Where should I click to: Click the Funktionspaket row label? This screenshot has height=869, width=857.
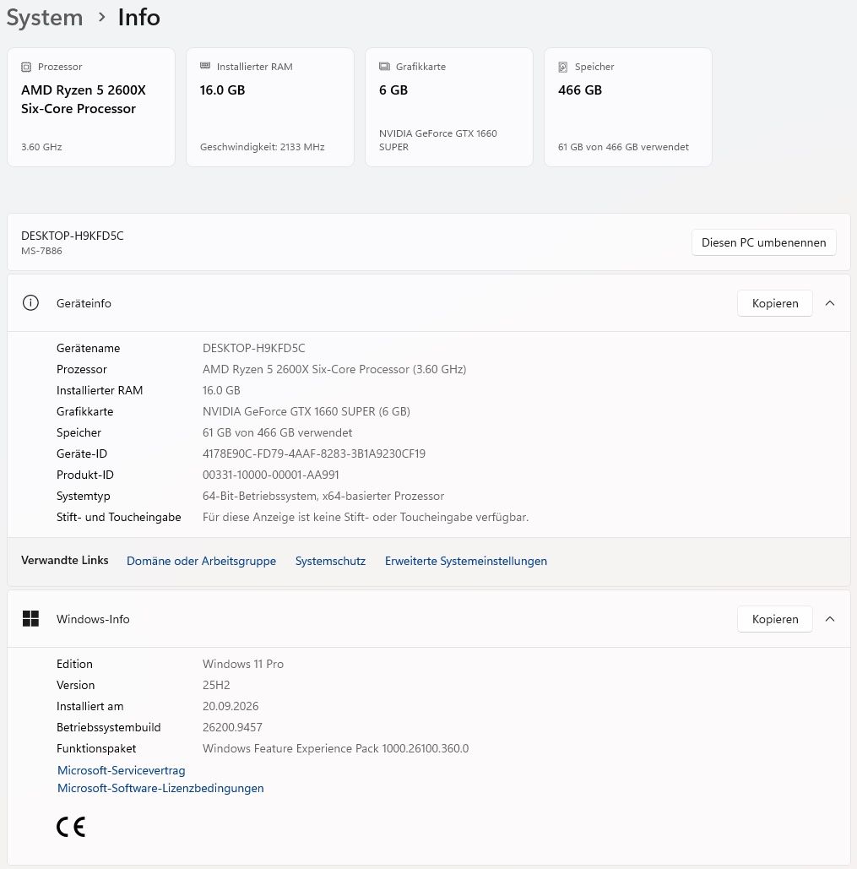click(x=96, y=748)
